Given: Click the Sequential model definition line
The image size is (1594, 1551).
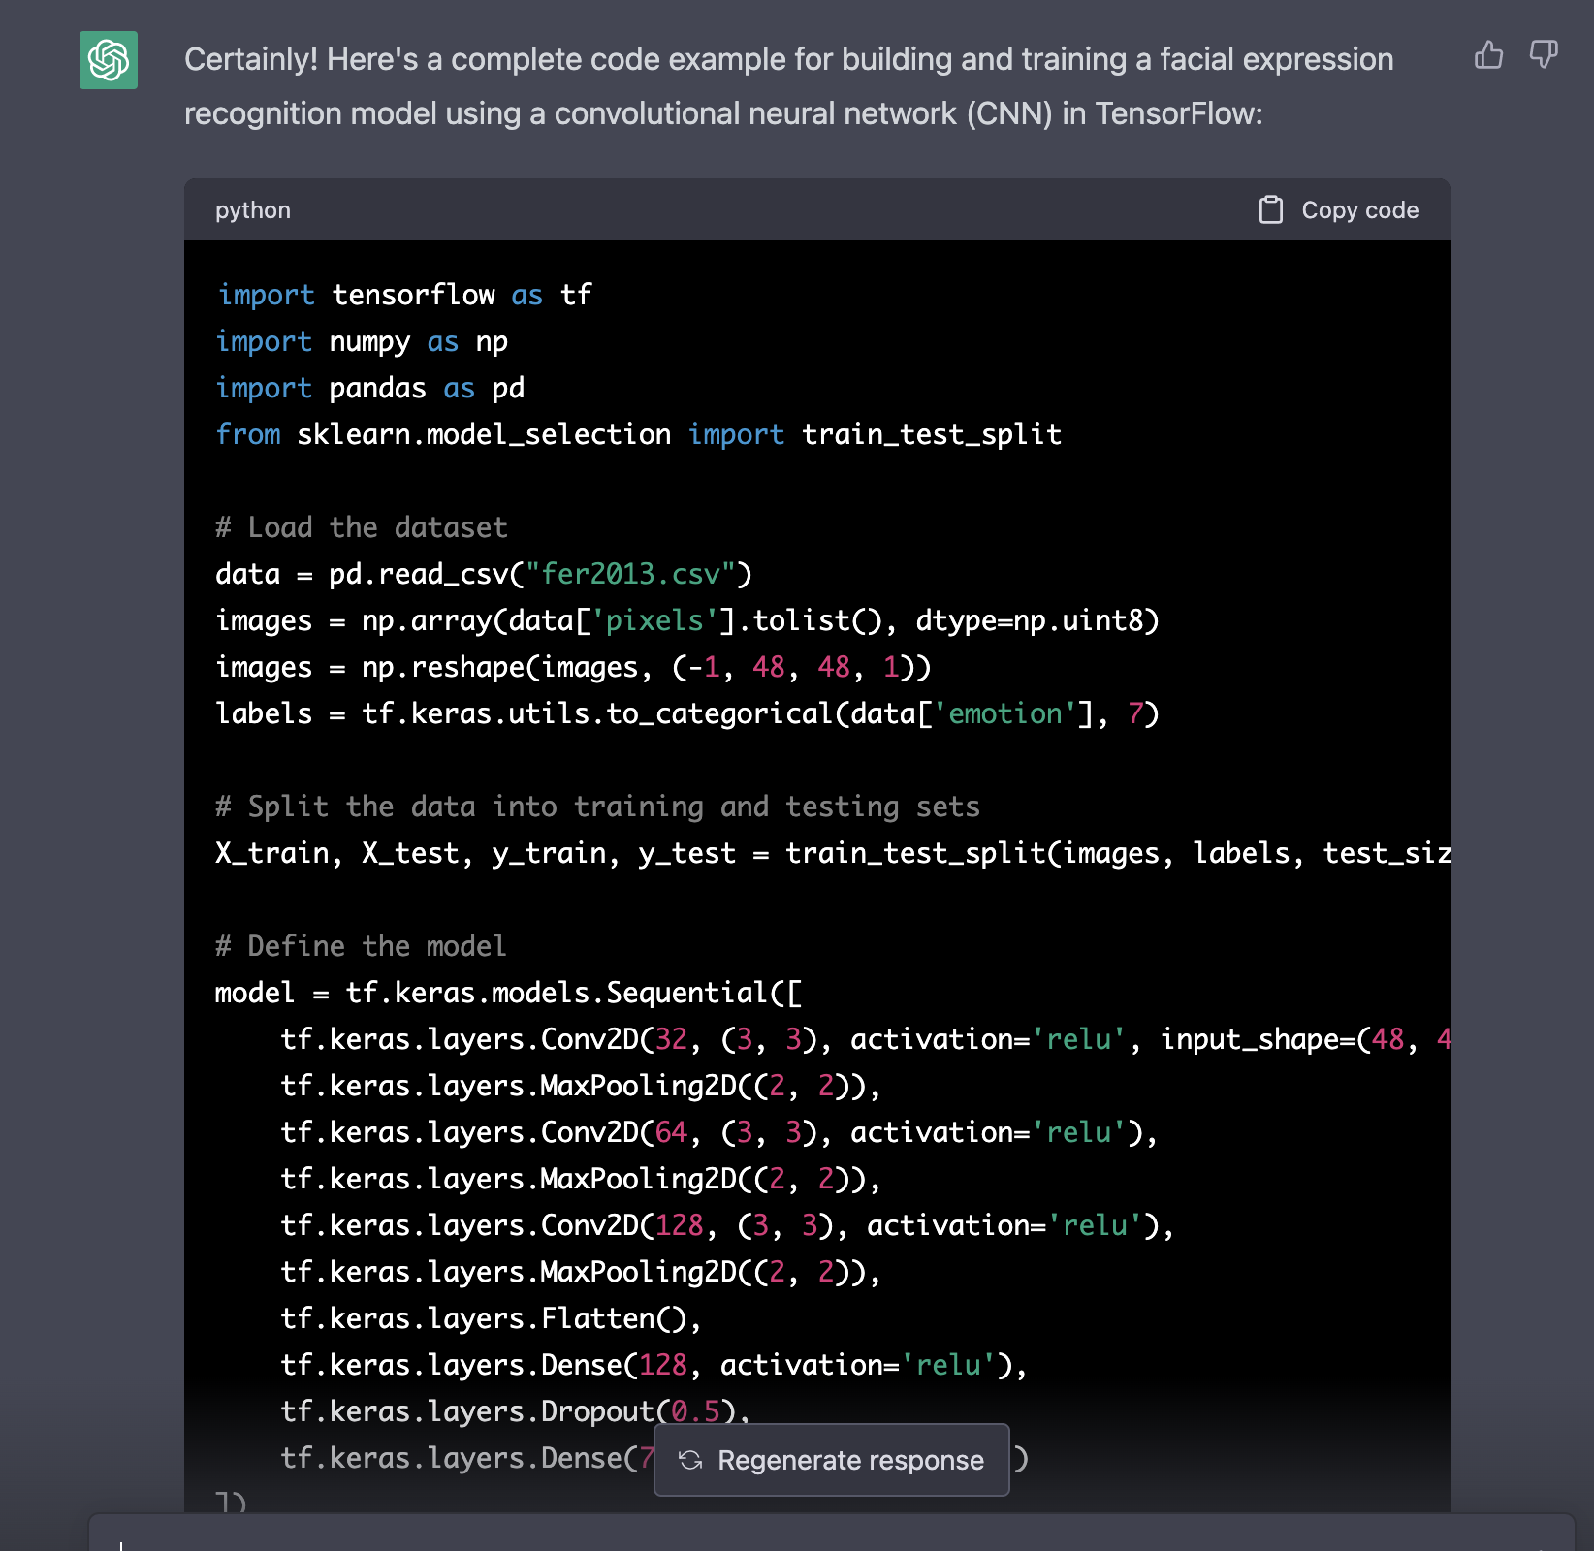Looking at the screenshot, I should (504, 992).
